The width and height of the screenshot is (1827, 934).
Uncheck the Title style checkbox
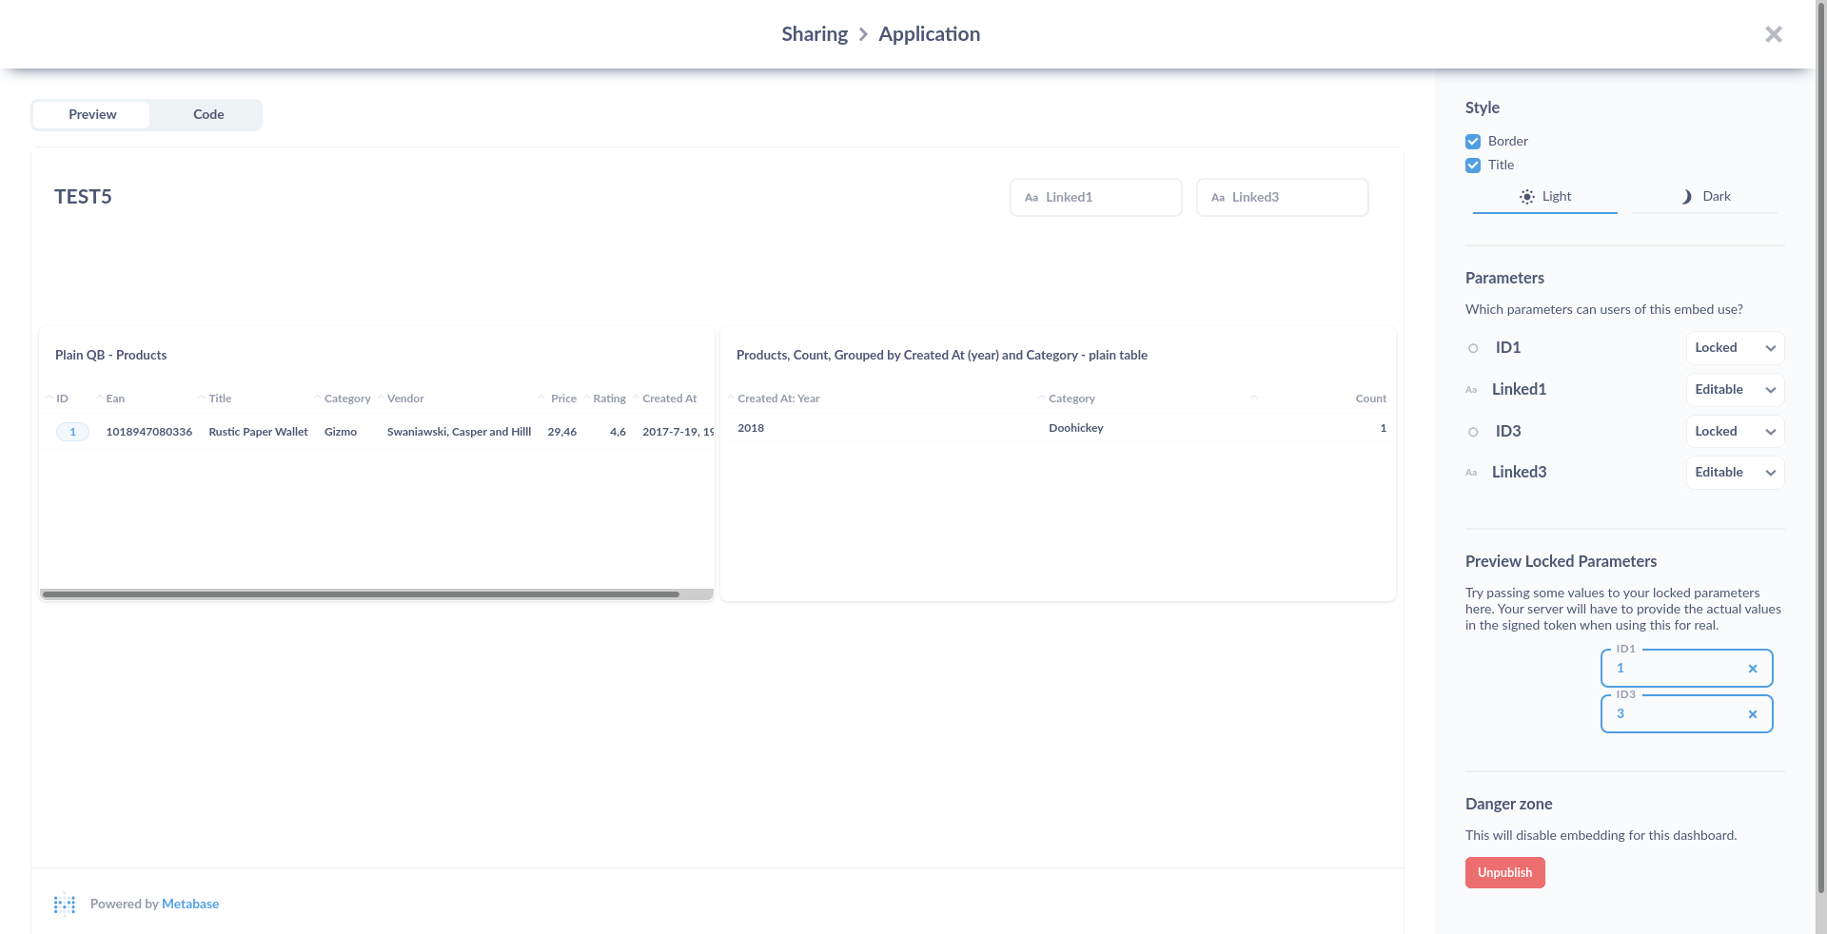coord(1472,165)
